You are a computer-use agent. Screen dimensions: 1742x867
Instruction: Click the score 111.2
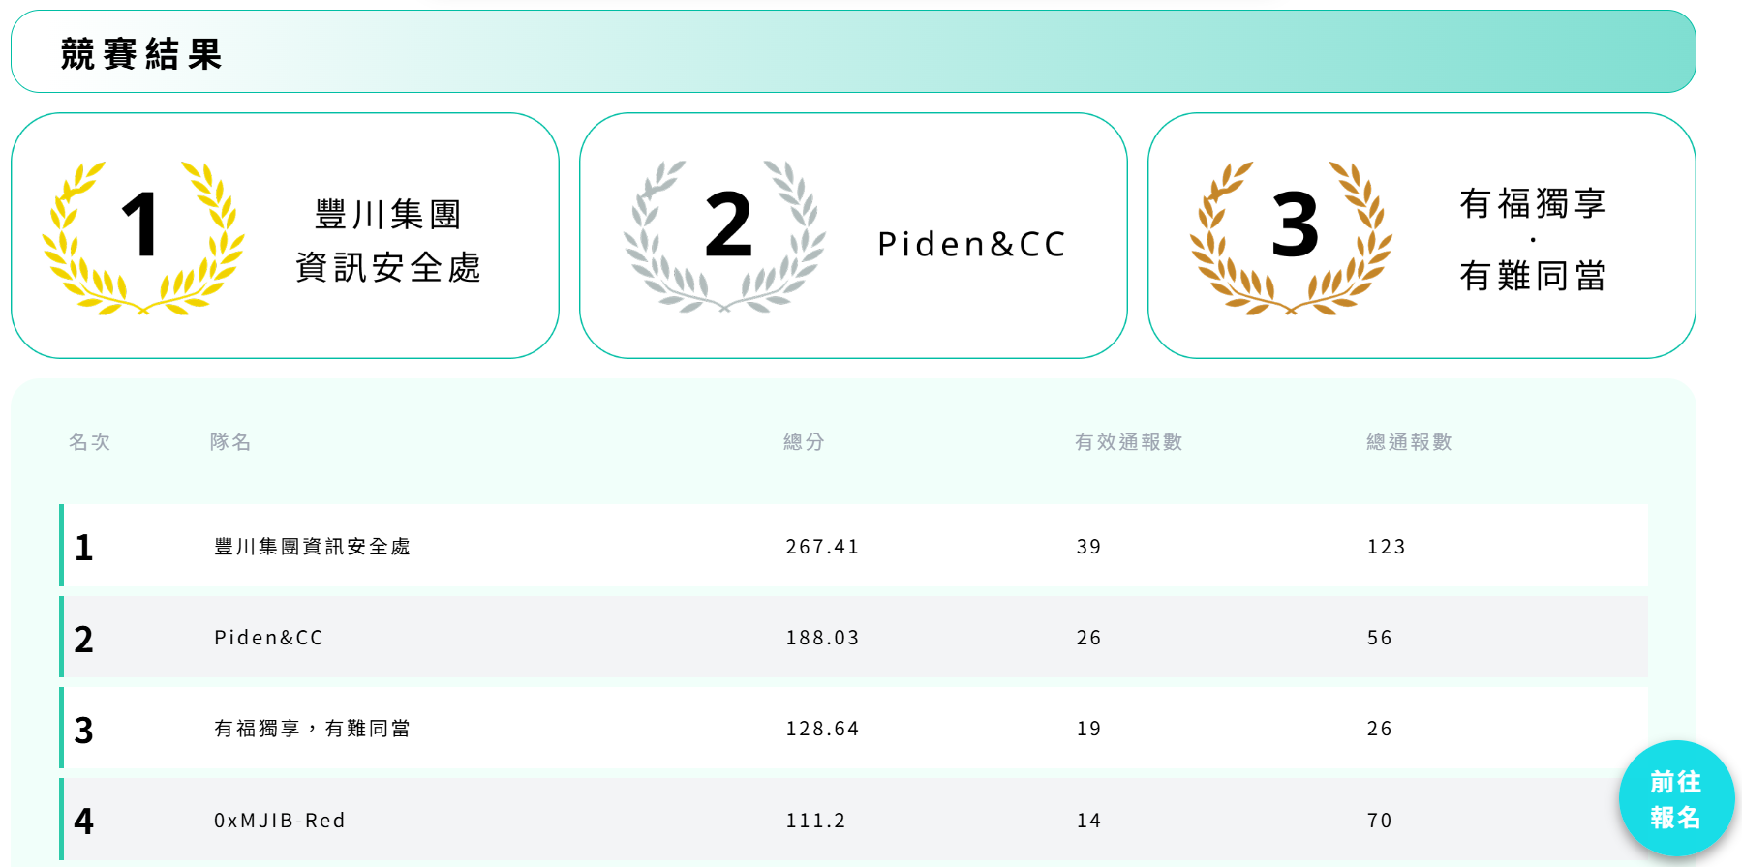pos(815,821)
